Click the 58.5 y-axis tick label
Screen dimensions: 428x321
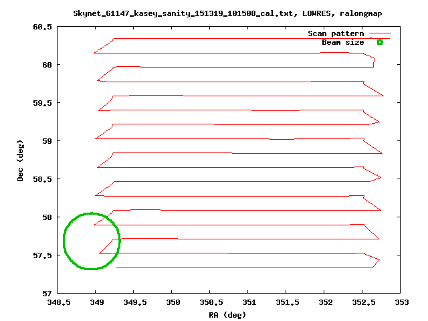click(41, 179)
